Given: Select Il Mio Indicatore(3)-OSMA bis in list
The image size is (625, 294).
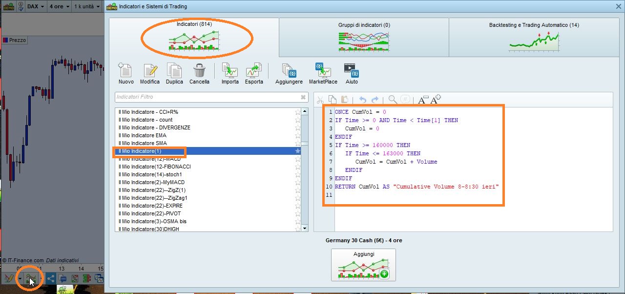Looking at the screenshot, I should click(x=208, y=222).
